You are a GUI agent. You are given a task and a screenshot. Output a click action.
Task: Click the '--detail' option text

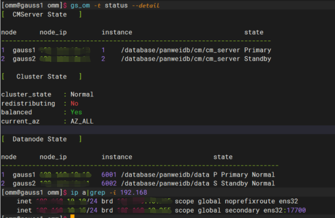click(146, 5)
